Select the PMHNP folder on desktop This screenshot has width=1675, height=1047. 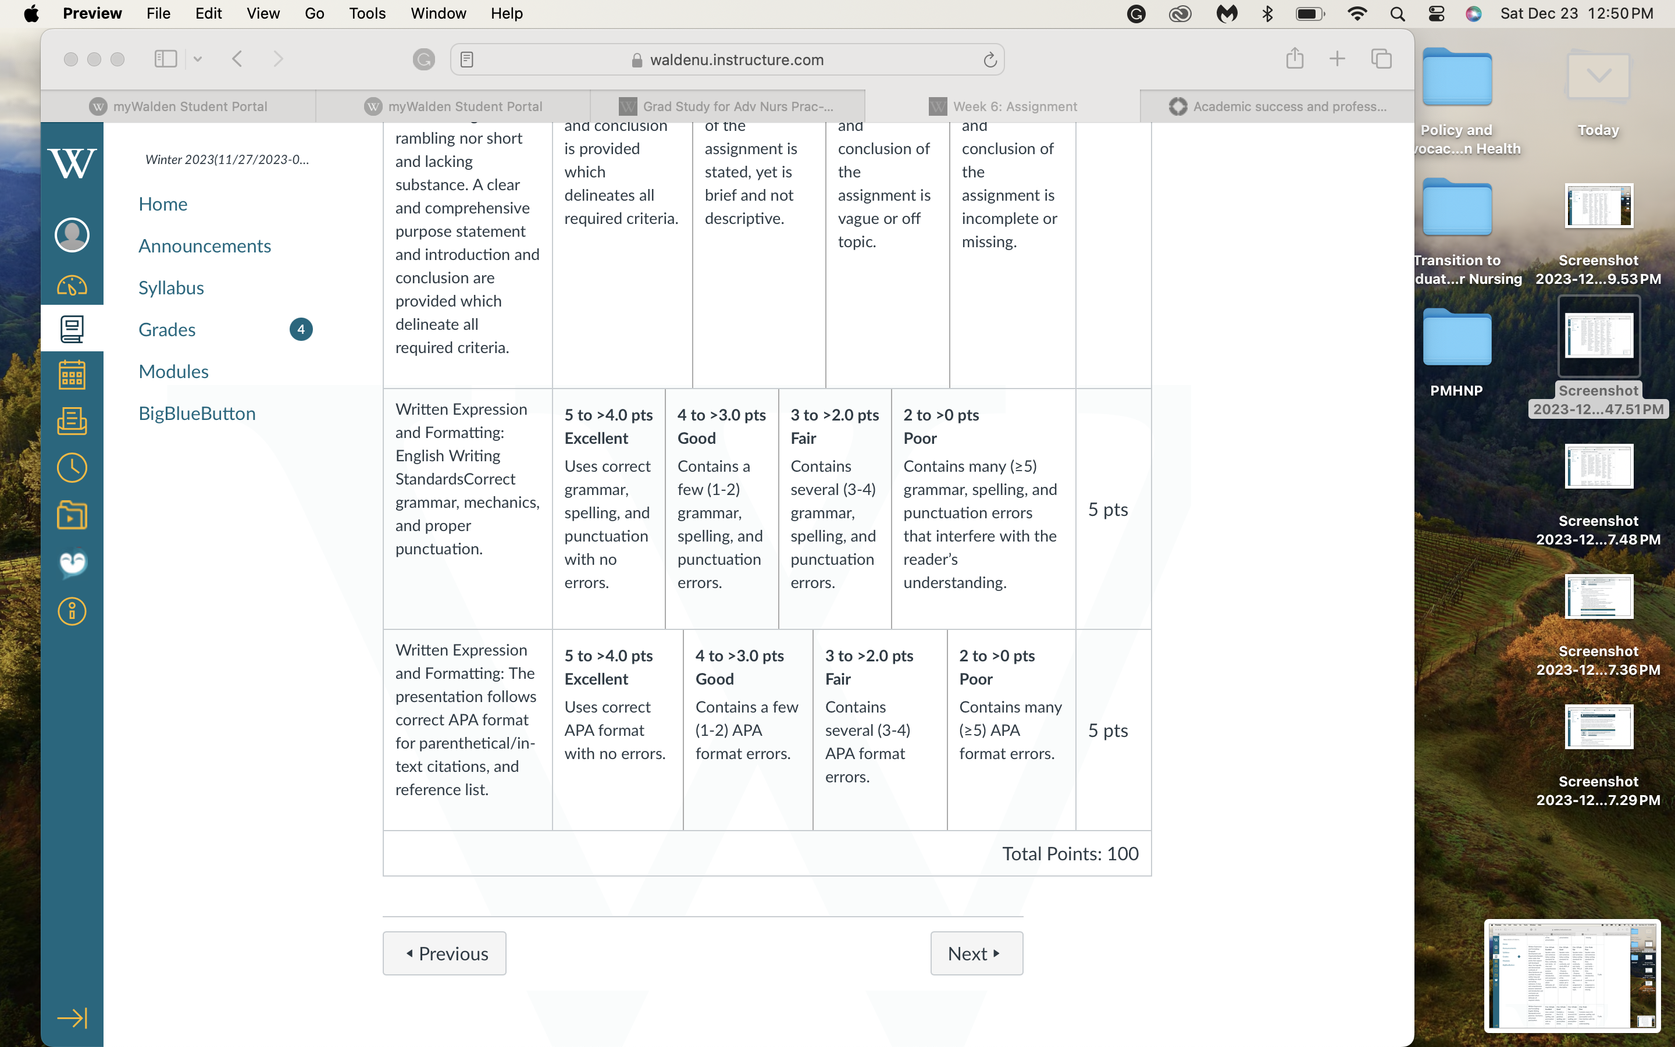click(1457, 353)
